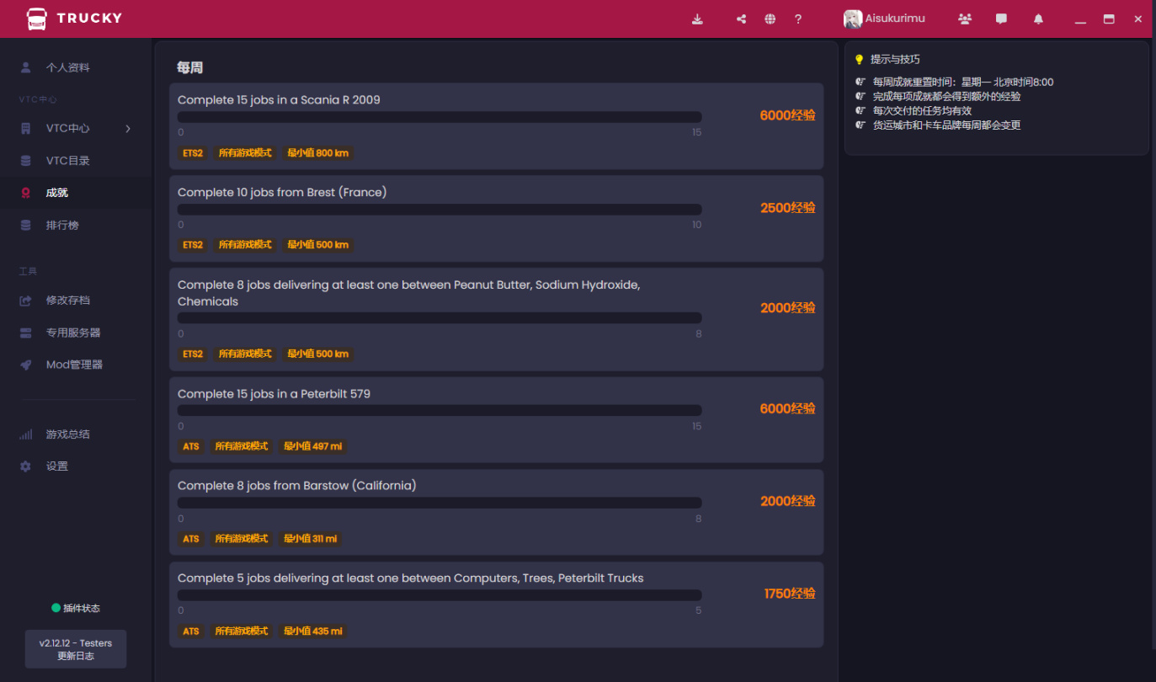The height and width of the screenshot is (682, 1156).
Task: Click the share icon in header
Action: click(x=741, y=19)
